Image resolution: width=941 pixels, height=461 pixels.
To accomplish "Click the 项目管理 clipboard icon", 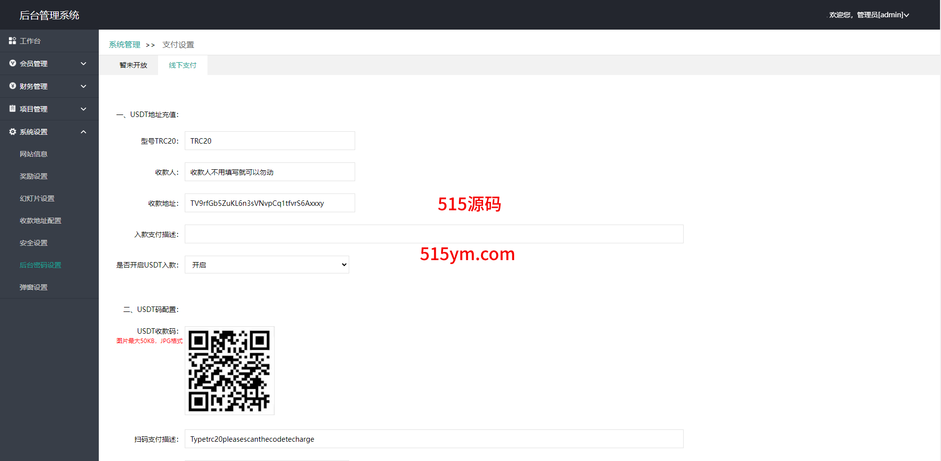I will (12, 109).
